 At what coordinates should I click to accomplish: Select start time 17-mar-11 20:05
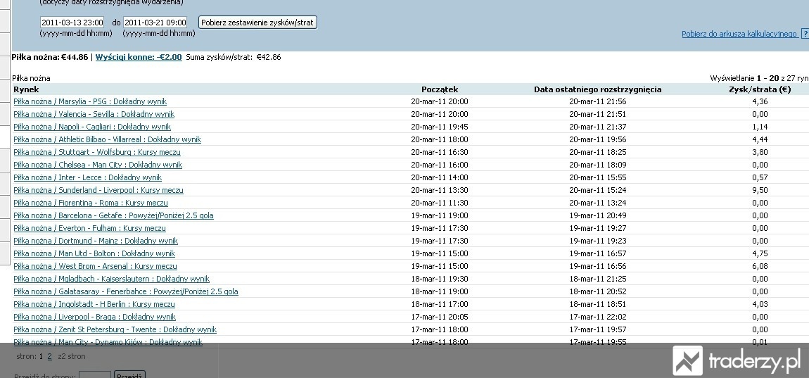(x=440, y=317)
